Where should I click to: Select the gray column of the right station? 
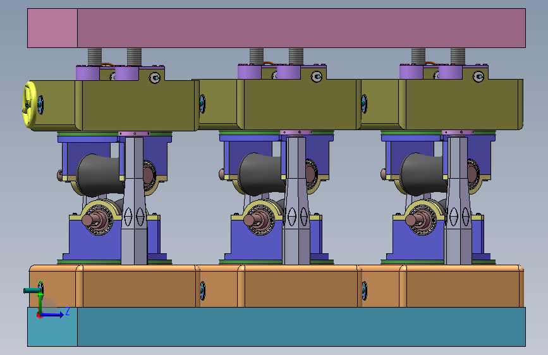pyautogui.click(x=458, y=201)
